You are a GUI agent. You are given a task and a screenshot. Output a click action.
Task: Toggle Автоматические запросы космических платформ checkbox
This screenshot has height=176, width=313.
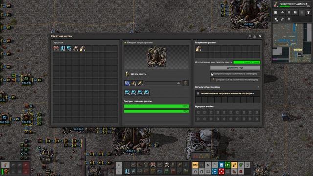coord(198,93)
